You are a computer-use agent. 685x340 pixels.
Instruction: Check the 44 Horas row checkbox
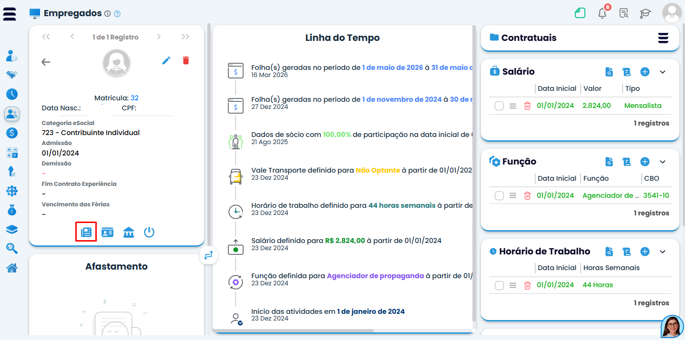[499, 285]
